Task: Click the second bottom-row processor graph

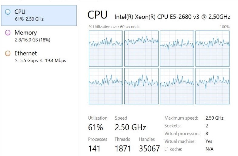Action: 141,86
